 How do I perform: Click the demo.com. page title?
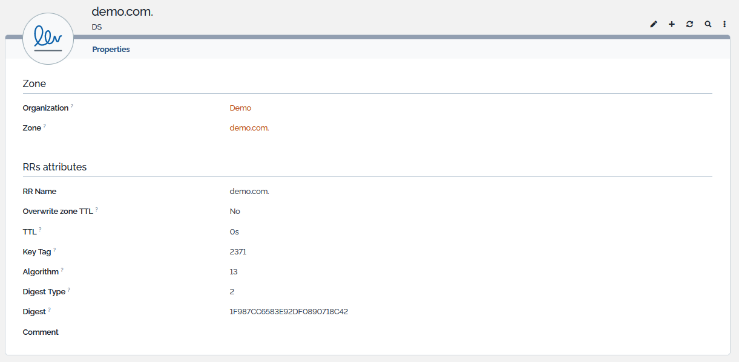[x=122, y=11]
